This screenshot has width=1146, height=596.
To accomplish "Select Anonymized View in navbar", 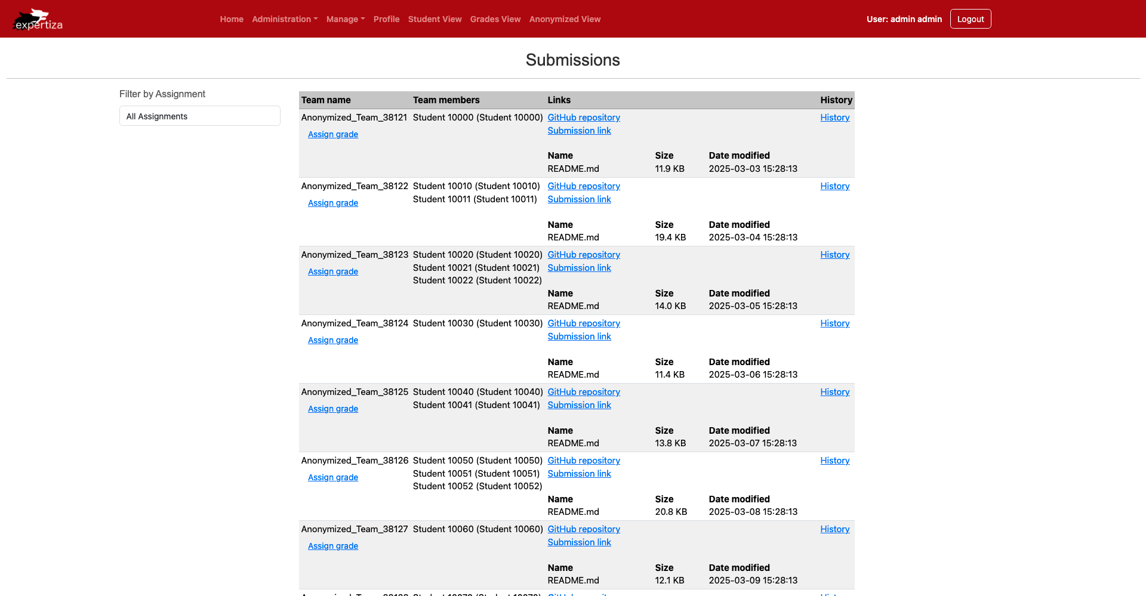I will pos(565,19).
